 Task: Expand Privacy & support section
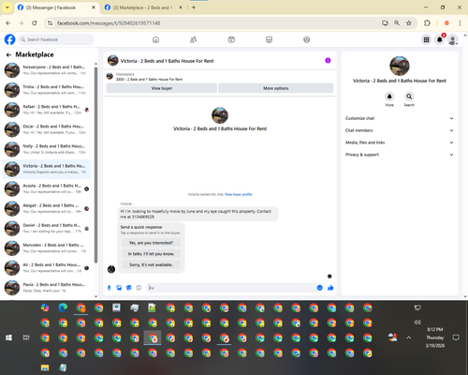[x=399, y=155]
